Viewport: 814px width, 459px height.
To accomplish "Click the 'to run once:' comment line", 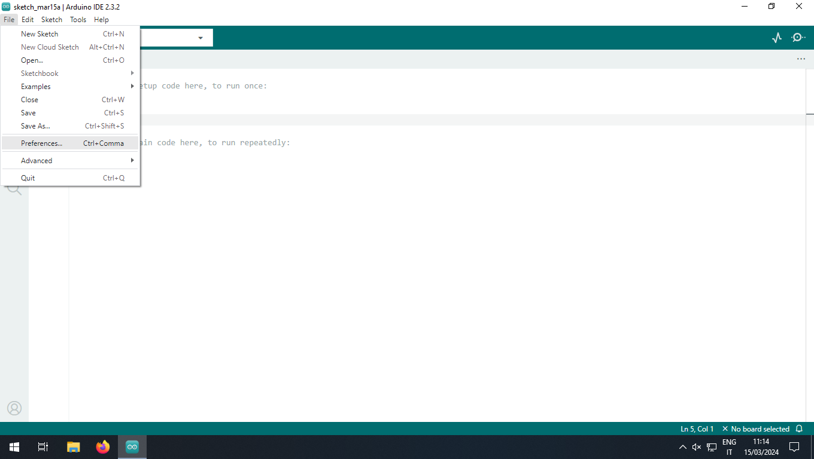I will (203, 86).
